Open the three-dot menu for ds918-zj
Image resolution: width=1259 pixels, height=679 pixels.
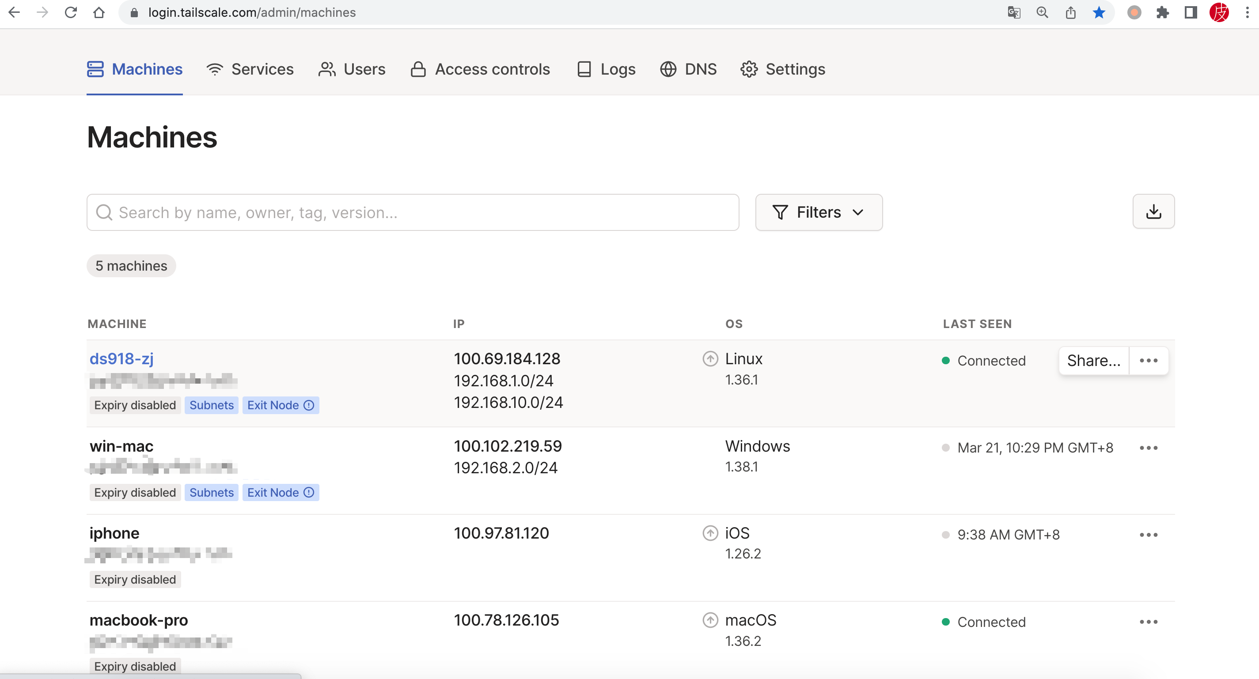[1148, 361]
